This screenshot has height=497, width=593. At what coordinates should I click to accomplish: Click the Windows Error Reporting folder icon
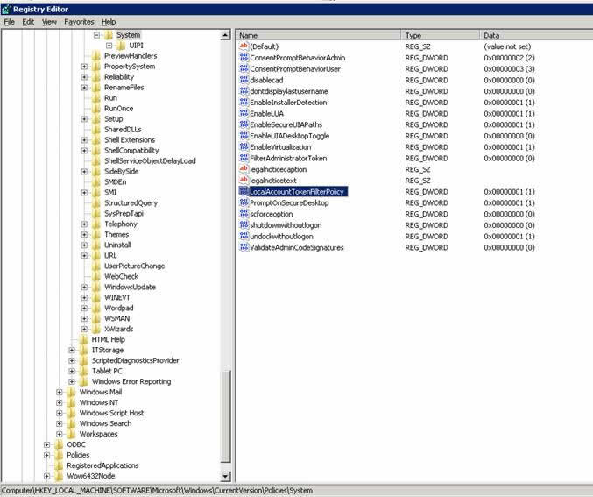tap(83, 381)
